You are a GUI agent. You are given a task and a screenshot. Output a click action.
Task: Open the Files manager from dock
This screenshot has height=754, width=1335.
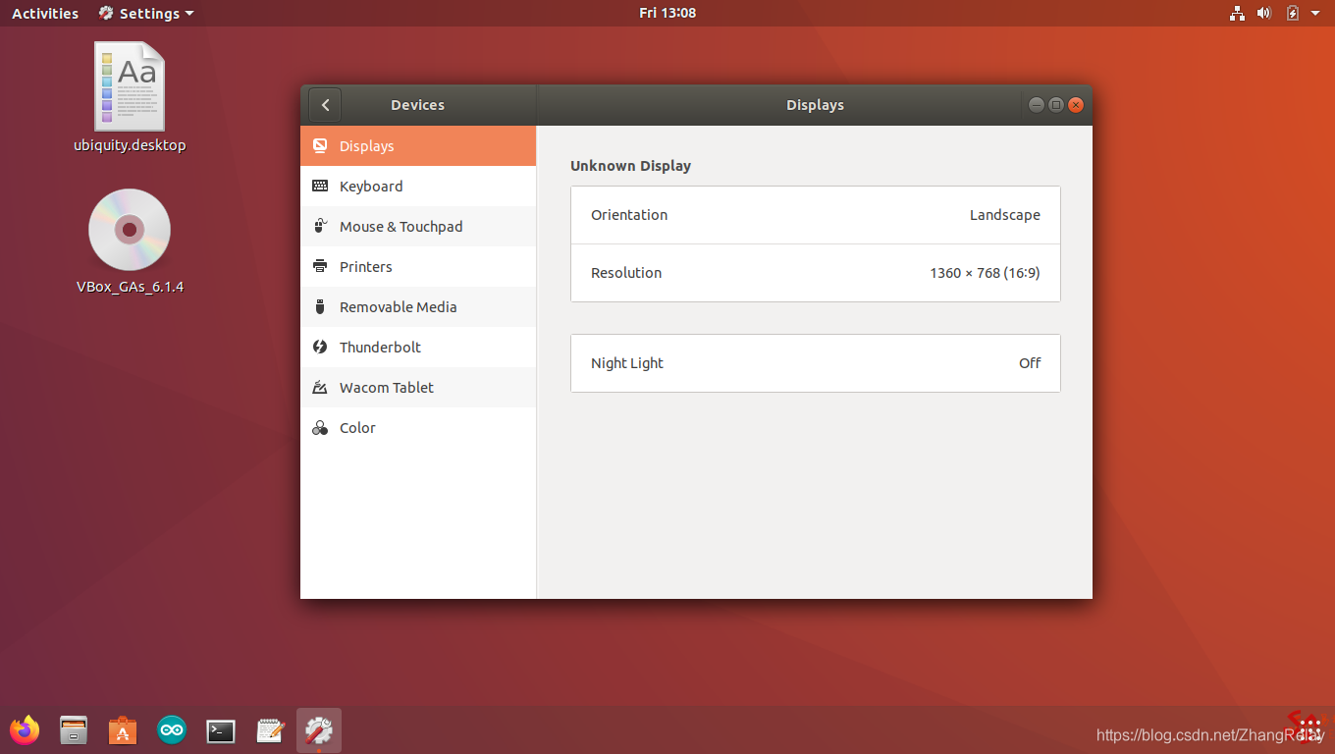coord(74,730)
